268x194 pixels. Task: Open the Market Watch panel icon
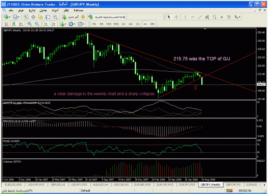click(26, 17)
